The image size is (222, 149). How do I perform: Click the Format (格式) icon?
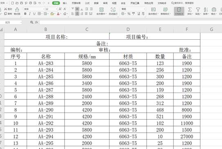tap(214, 10)
